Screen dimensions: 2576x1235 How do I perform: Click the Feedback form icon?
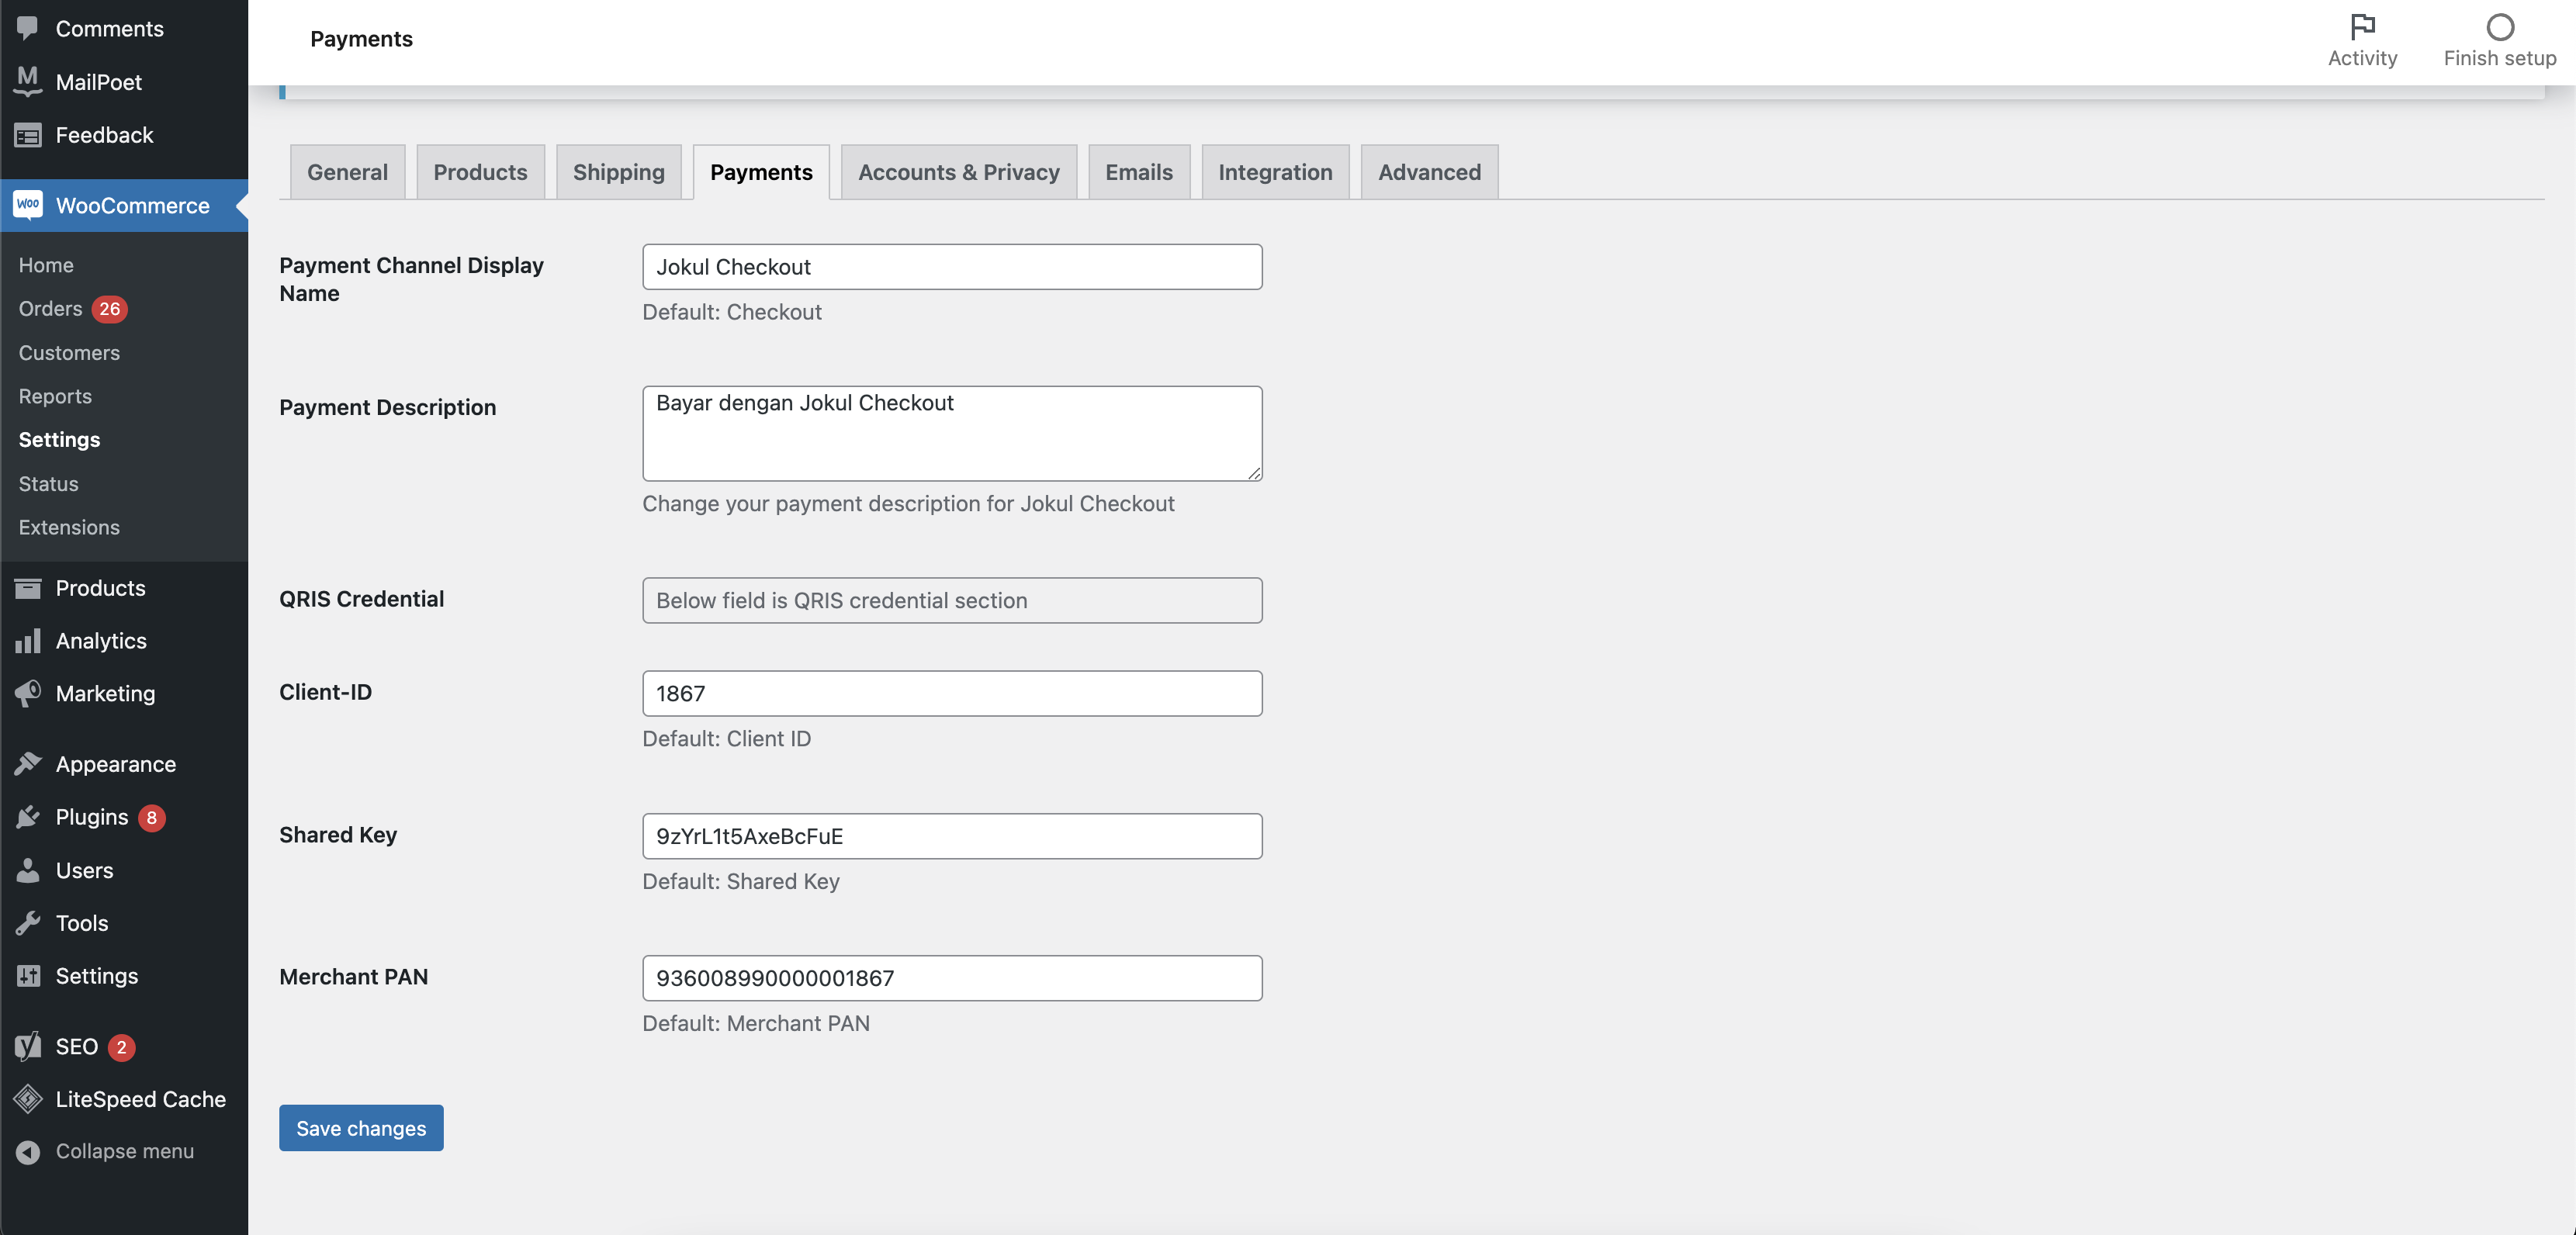pyautogui.click(x=28, y=134)
